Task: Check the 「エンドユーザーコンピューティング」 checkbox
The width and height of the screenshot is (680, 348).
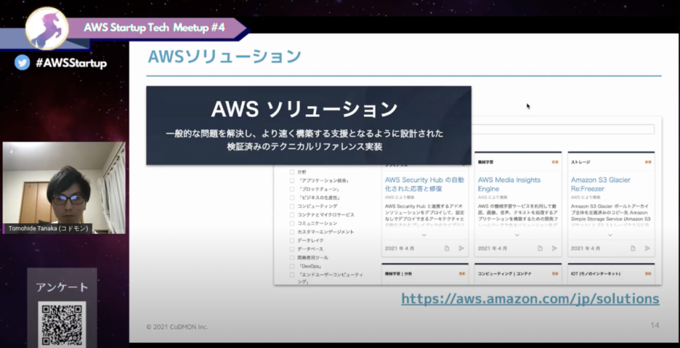Action: click(x=292, y=275)
